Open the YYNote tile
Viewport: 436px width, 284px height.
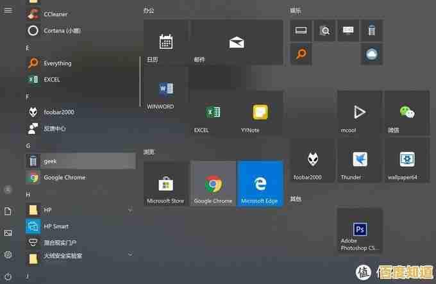point(260,113)
